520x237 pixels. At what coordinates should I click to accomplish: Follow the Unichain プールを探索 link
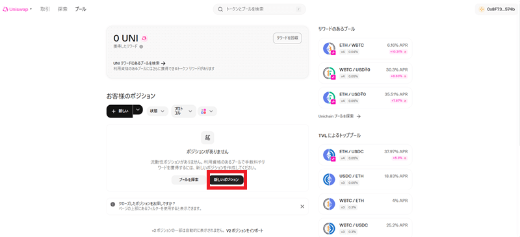pyautogui.click(x=339, y=116)
